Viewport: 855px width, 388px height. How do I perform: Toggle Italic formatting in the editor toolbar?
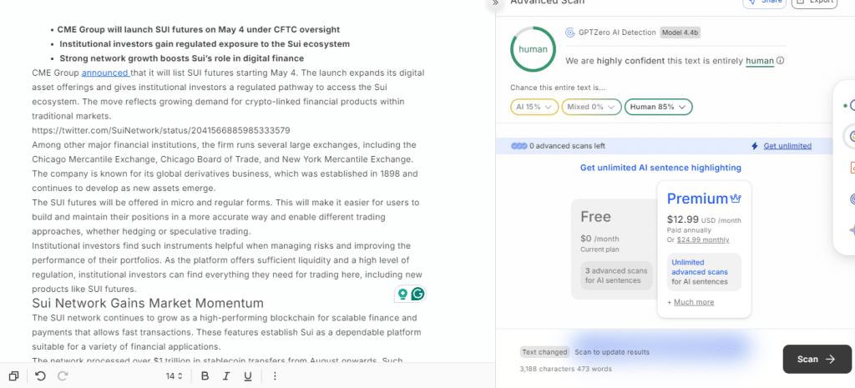(226, 376)
